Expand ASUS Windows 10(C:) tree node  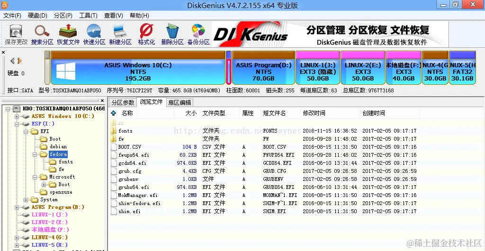click(17, 117)
